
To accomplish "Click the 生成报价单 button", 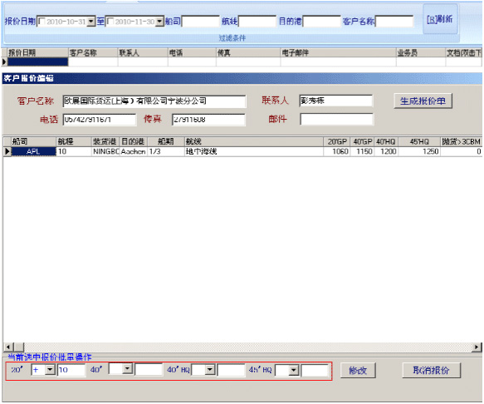I will (423, 101).
